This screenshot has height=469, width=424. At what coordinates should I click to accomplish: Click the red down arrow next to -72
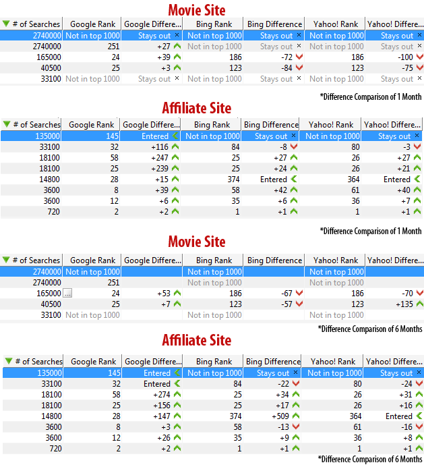(x=299, y=57)
